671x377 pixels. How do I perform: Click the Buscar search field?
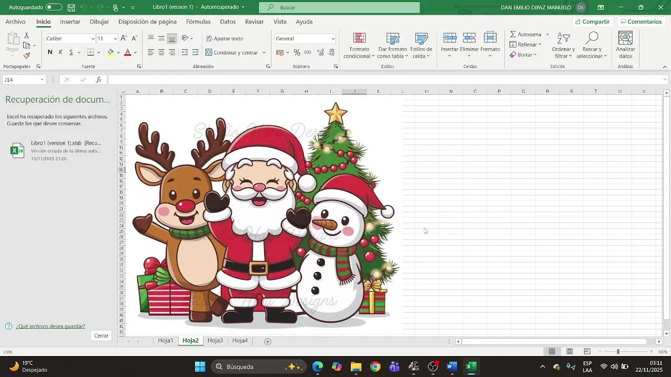(x=339, y=7)
